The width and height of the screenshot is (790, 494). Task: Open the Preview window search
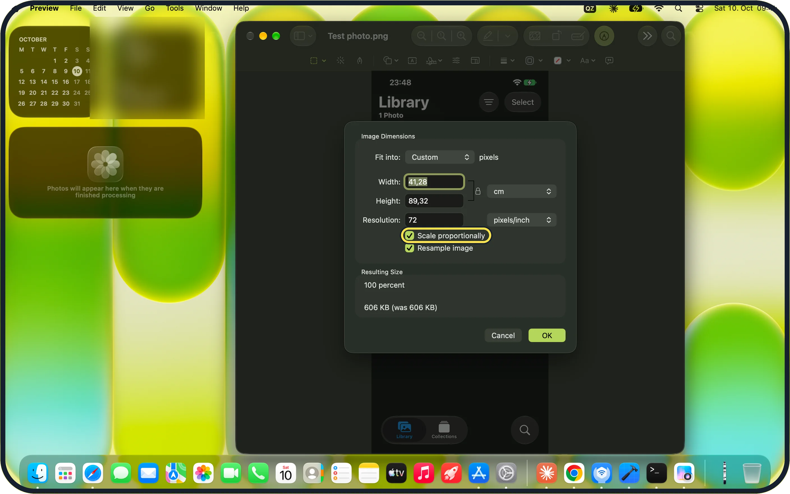pos(671,36)
